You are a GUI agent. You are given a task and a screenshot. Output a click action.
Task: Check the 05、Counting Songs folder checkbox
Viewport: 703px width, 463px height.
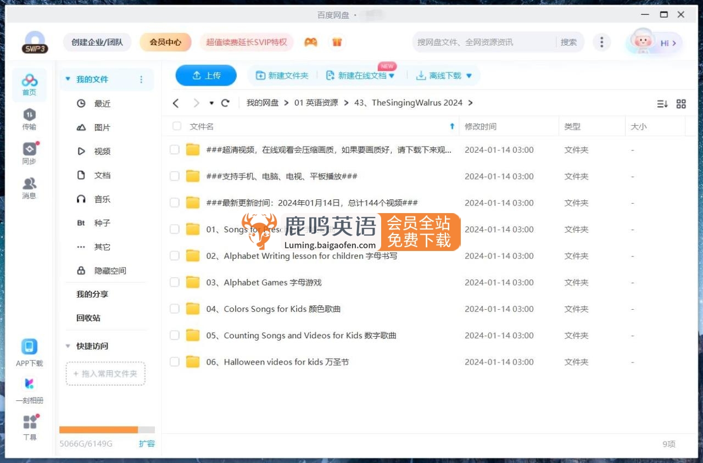point(175,336)
